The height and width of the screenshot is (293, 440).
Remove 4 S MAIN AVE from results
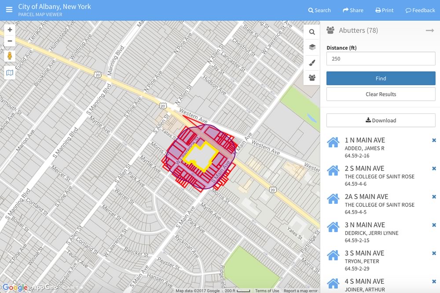[x=434, y=282]
